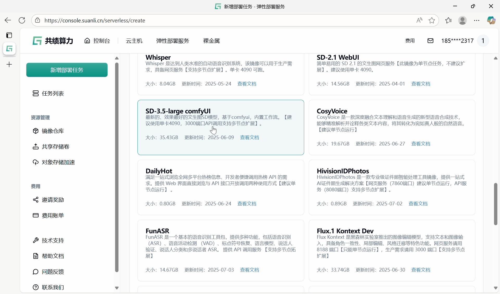Click sidebar scrollbar down arrow
The width and height of the screenshot is (500, 294).
click(x=117, y=288)
